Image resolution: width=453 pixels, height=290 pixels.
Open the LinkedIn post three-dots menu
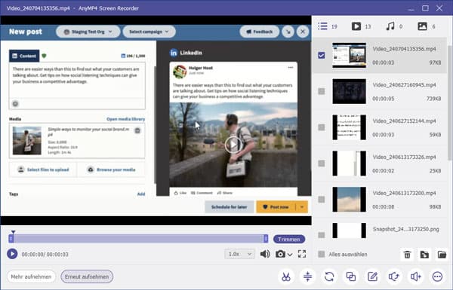coord(291,68)
